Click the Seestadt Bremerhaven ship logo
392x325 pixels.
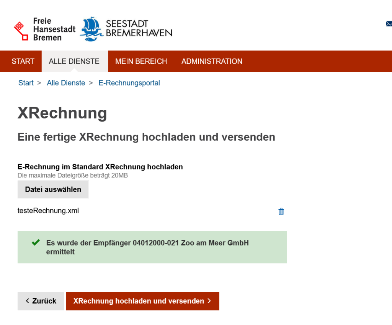[91, 29]
